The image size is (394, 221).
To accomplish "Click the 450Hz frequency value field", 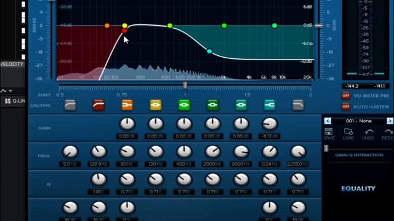I will point(184,164).
